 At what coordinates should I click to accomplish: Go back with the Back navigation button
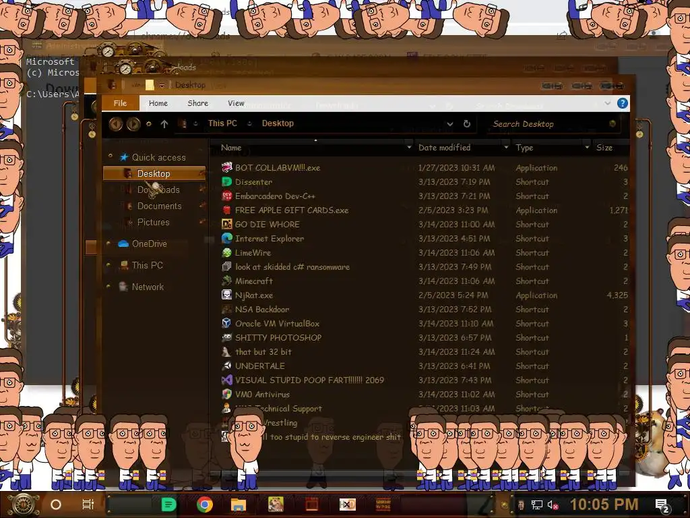point(116,124)
